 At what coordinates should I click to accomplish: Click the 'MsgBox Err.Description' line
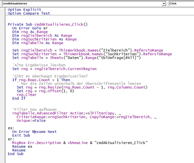click(80, 143)
